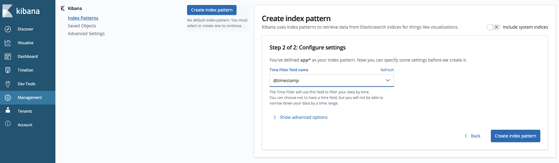
Task: Click Refresh link above time field
Action: coord(387,70)
